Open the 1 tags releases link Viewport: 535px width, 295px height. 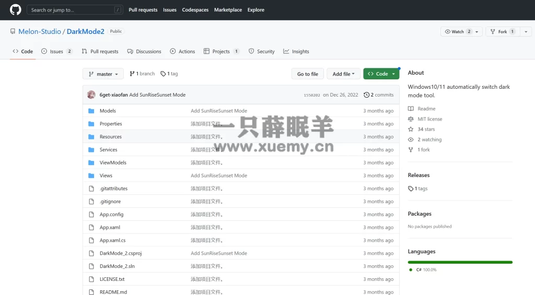[x=417, y=188]
